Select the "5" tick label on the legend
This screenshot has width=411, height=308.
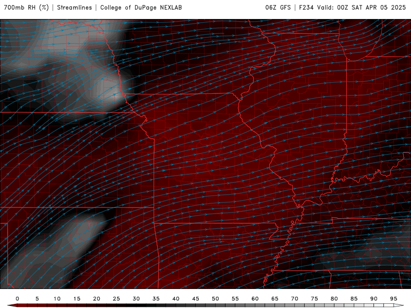(x=37, y=299)
